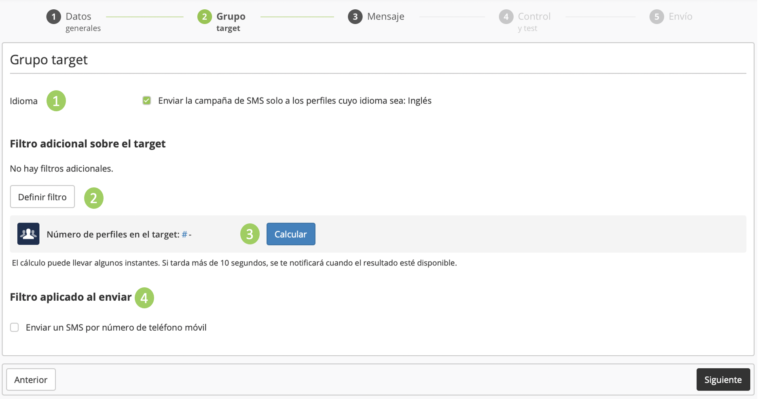Click step 3 circle for Mensaje
The image size is (758, 399).
pos(355,17)
